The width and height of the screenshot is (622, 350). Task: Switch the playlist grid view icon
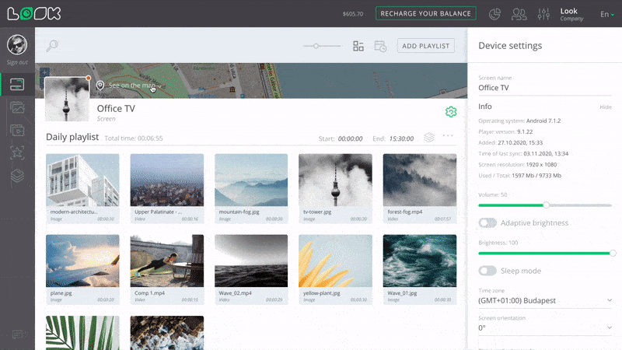358,46
